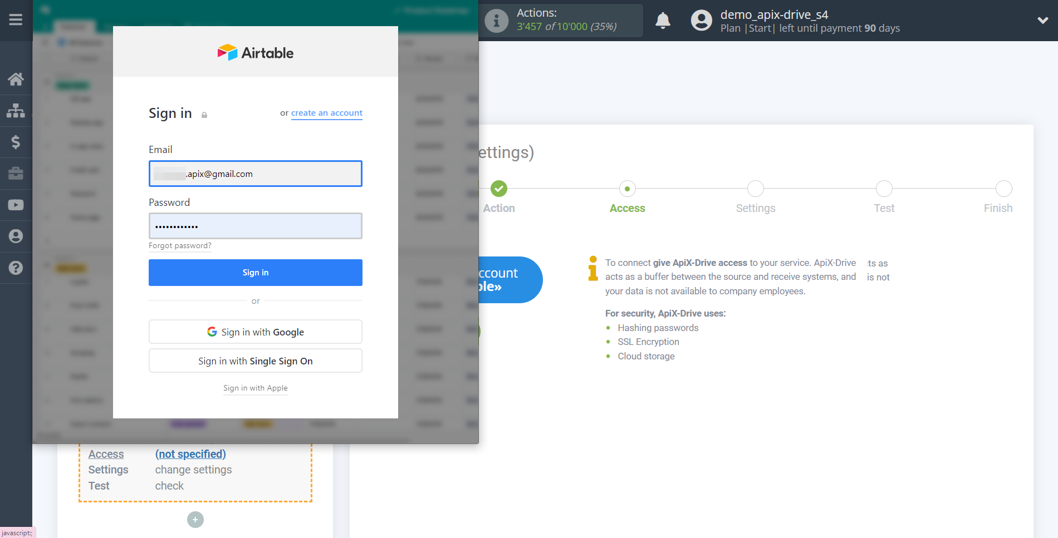Click the change settings text
Viewport: 1058px width, 538px height.
193,470
